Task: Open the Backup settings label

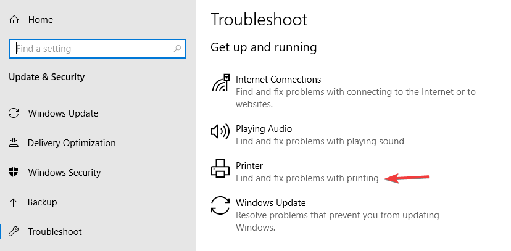Action: coord(43,202)
